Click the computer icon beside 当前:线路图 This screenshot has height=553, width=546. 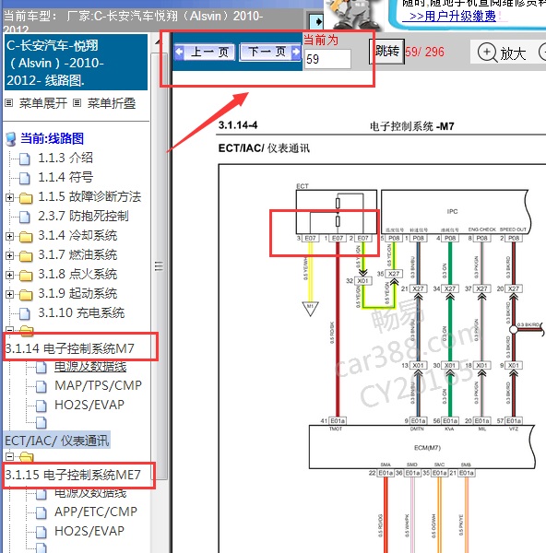pyautogui.click(x=11, y=139)
